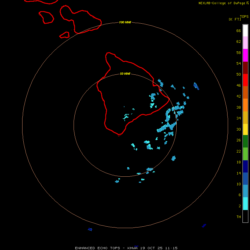Viewport: 250px width, 250px height.
Task: Select the yellow legend swatch
Action: [245, 129]
